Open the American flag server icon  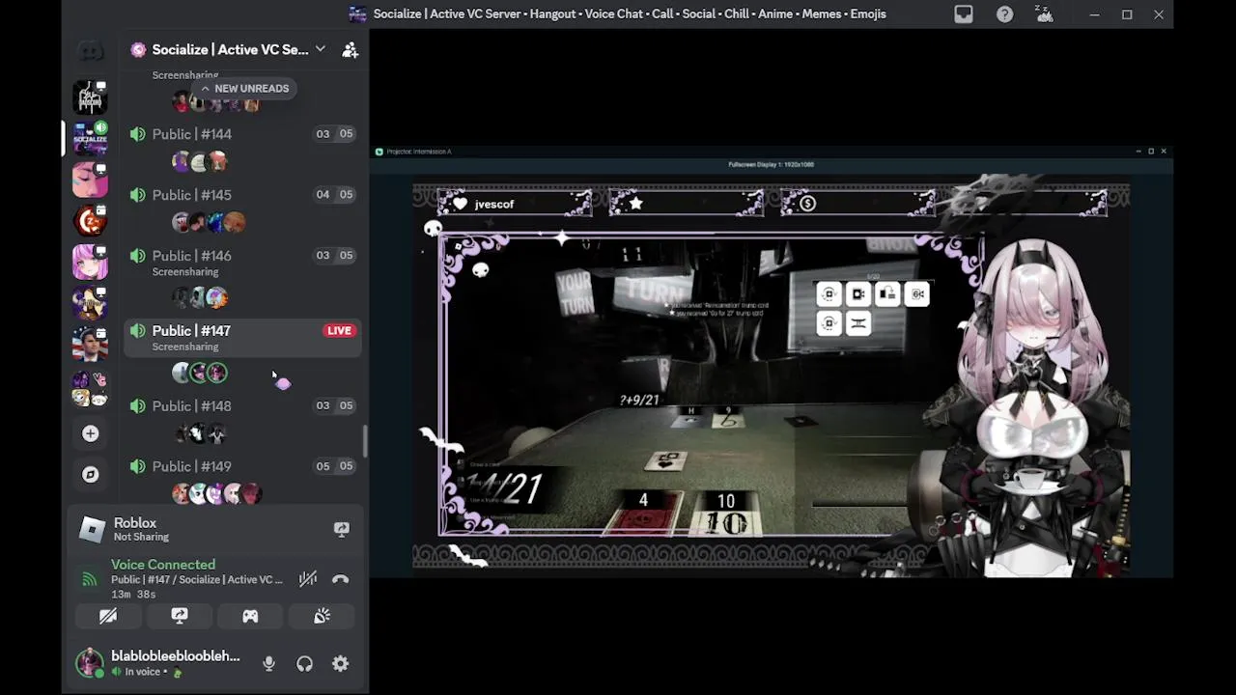(90, 344)
